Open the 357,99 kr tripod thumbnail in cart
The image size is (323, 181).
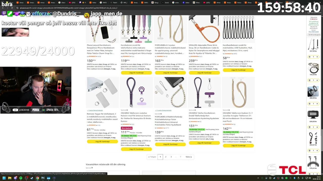coord(313,44)
